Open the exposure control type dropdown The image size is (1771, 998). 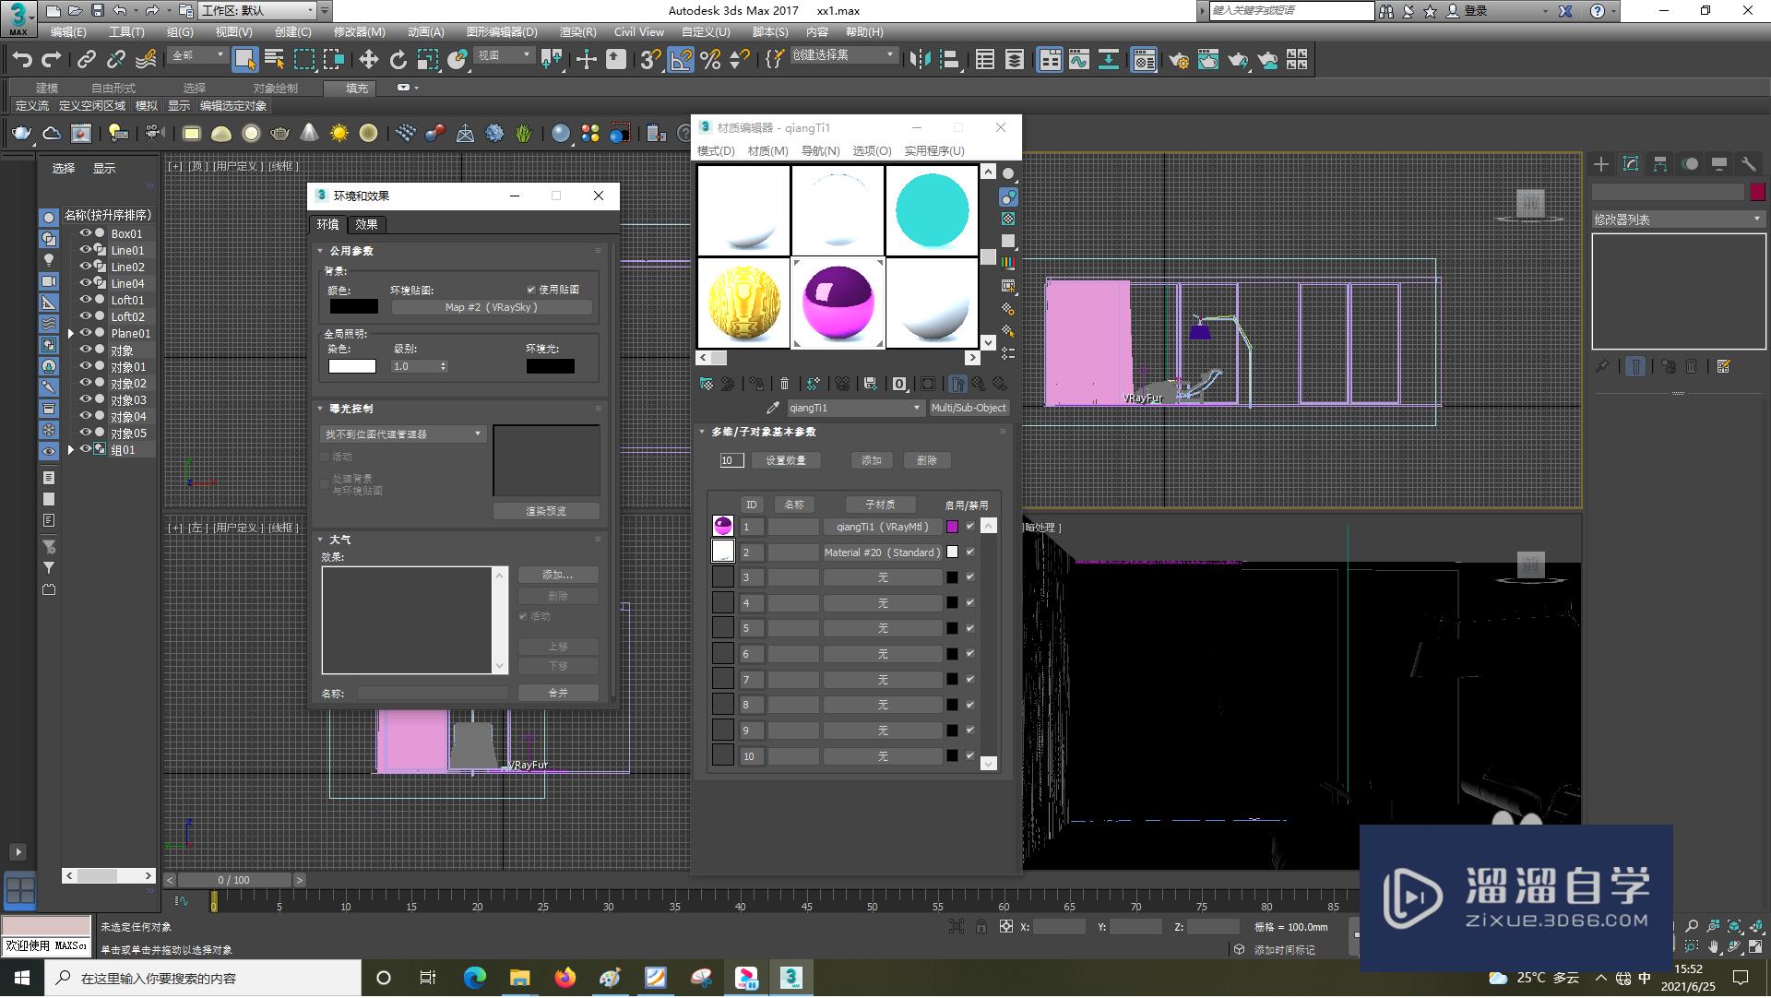pos(403,434)
